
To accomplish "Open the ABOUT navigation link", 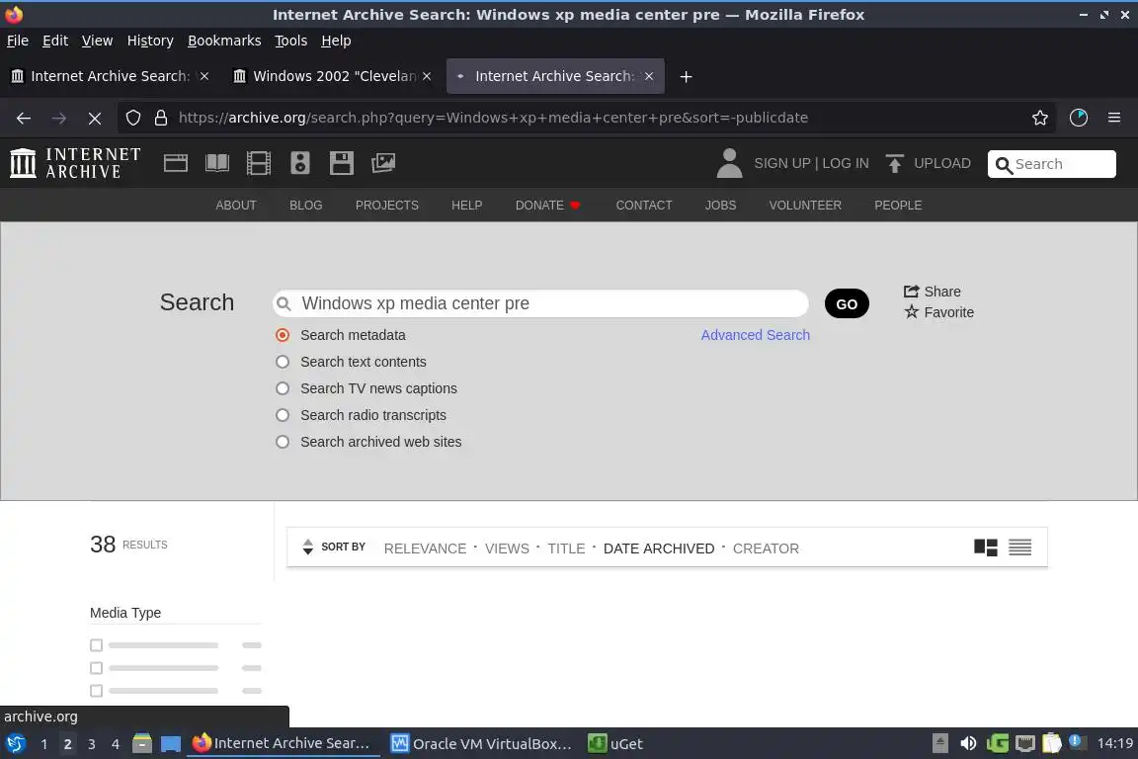I will coord(236,206).
